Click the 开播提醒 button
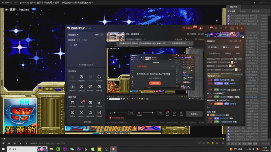This screenshot has width=271, height=152. 191,34
